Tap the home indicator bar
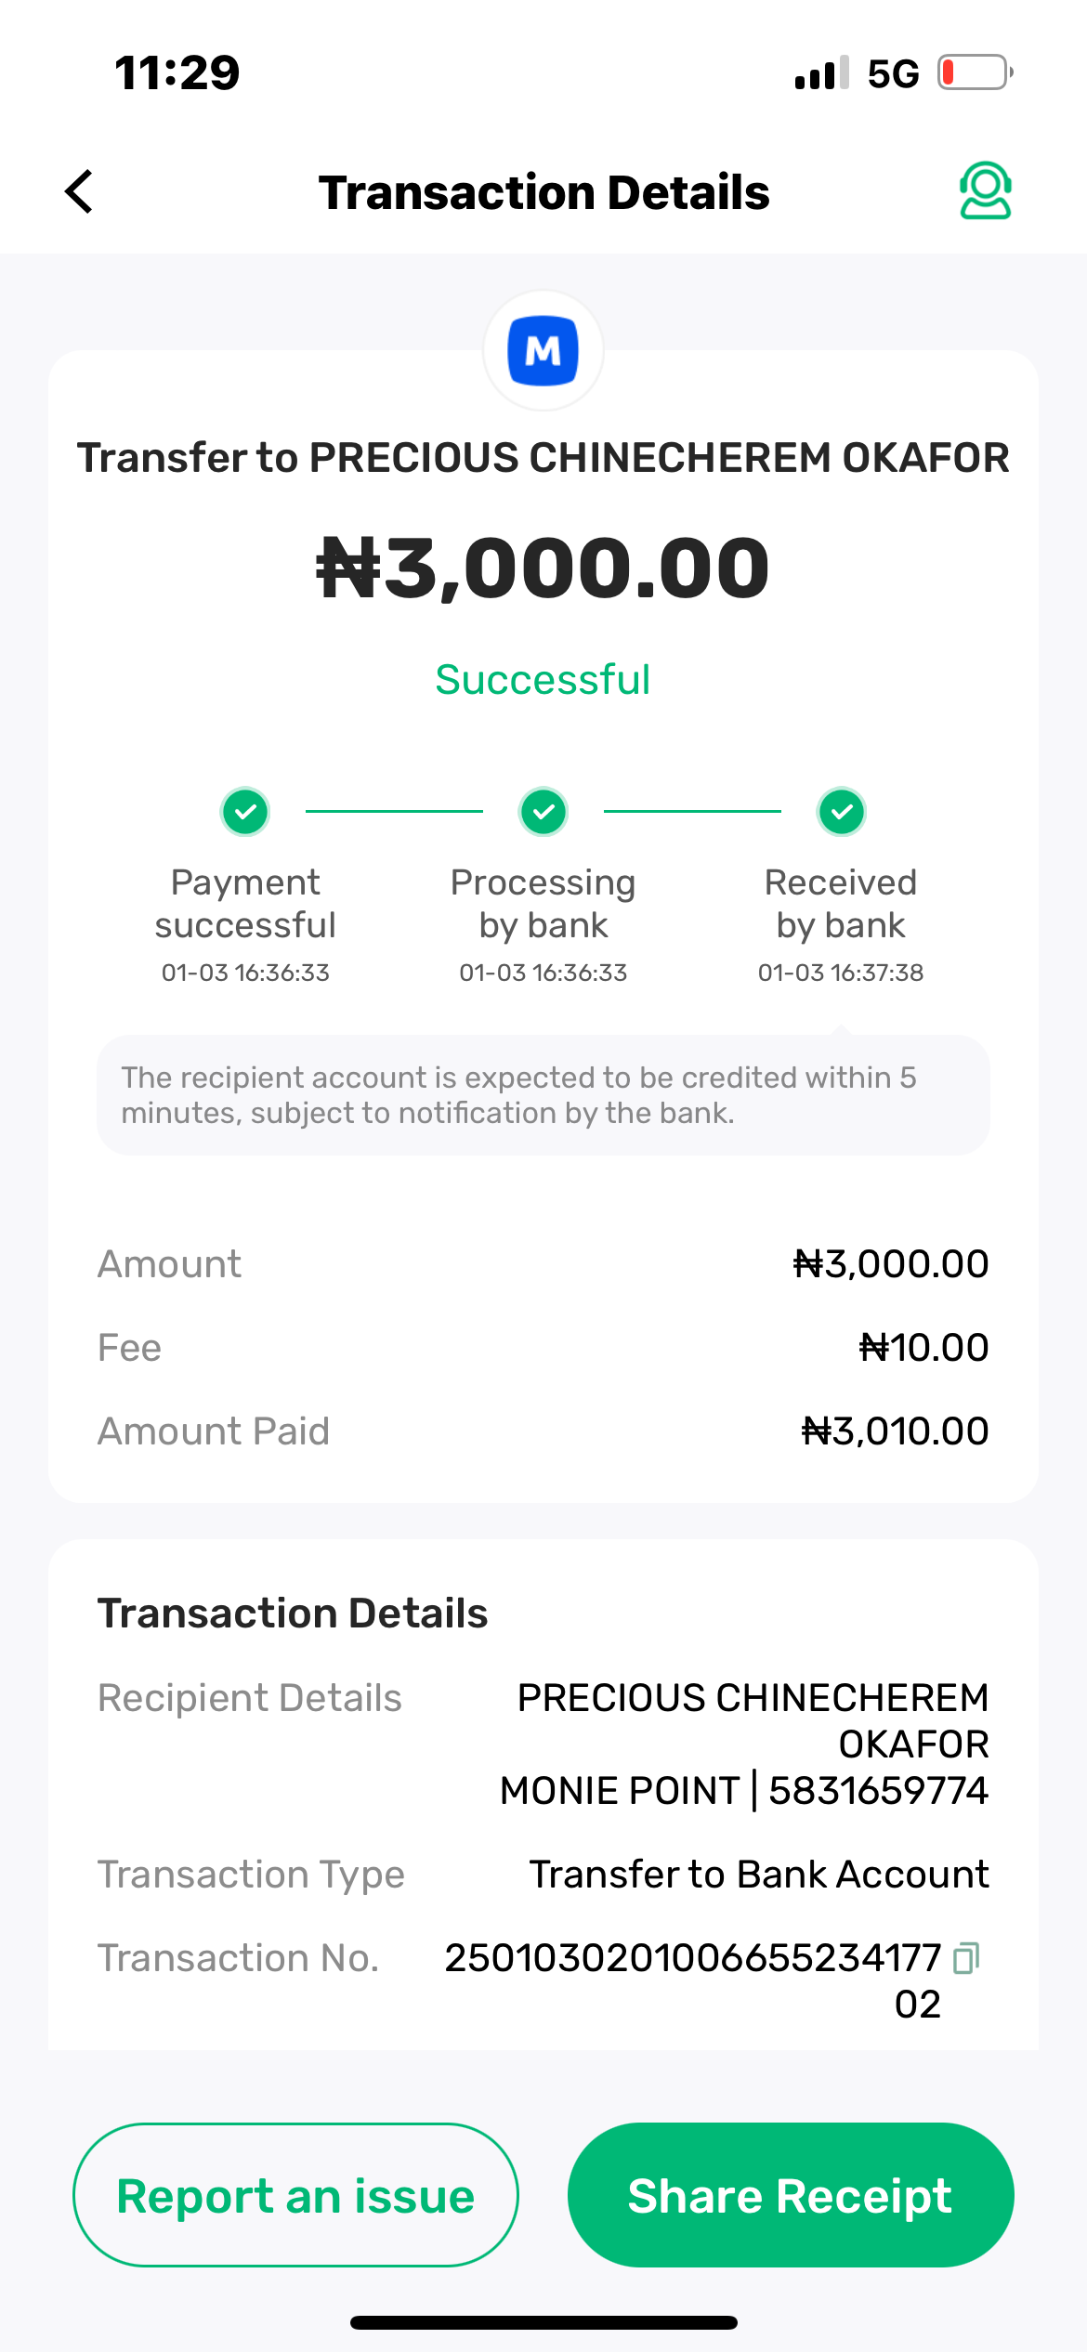This screenshot has height=2352, width=1087. pyautogui.click(x=543, y=2322)
